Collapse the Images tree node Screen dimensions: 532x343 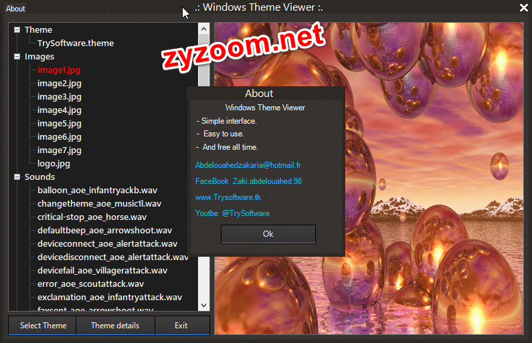17,57
